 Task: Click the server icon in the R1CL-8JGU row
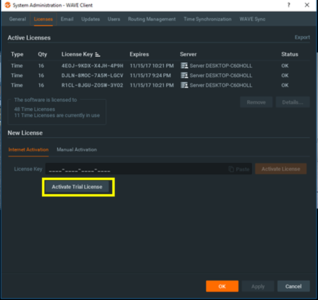184,85
